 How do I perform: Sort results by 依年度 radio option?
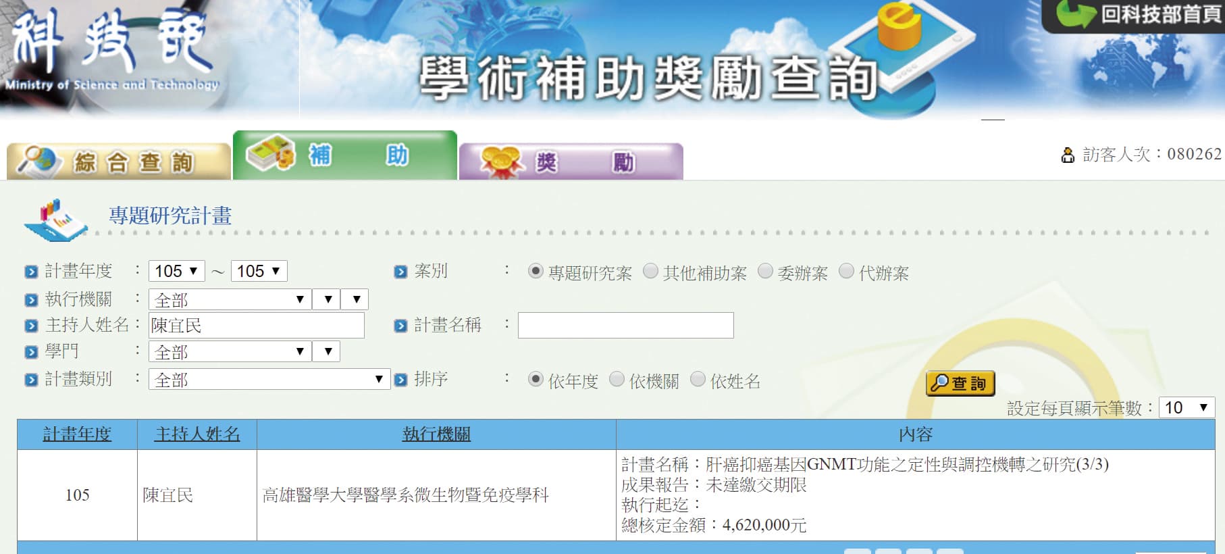[536, 379]
